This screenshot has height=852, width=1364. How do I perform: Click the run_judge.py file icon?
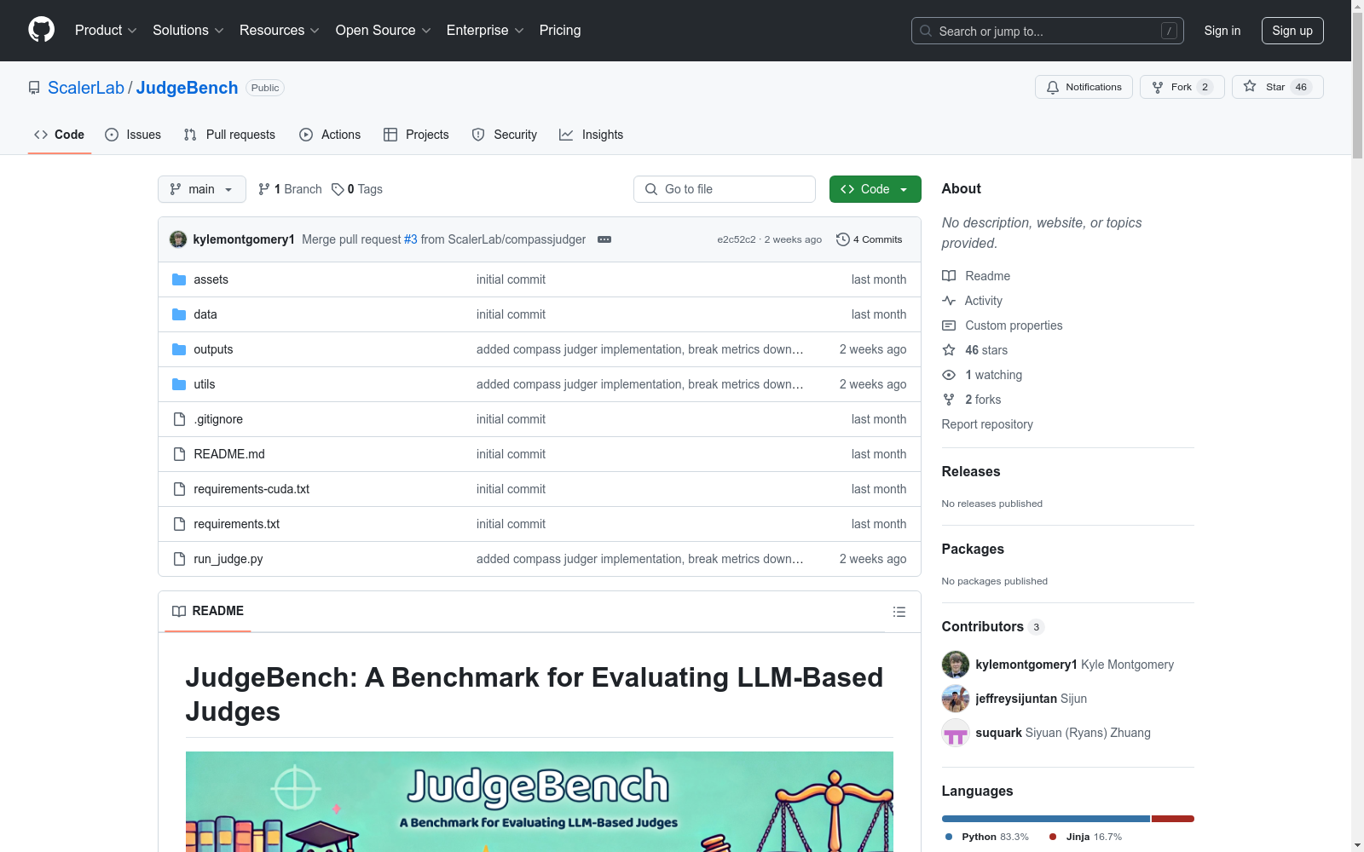179,559
